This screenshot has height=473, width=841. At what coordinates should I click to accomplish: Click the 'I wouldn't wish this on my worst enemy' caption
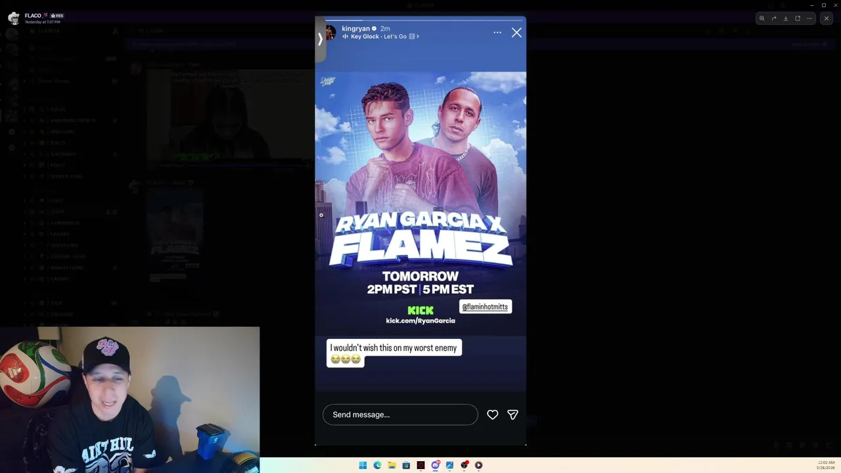point(394,353)
